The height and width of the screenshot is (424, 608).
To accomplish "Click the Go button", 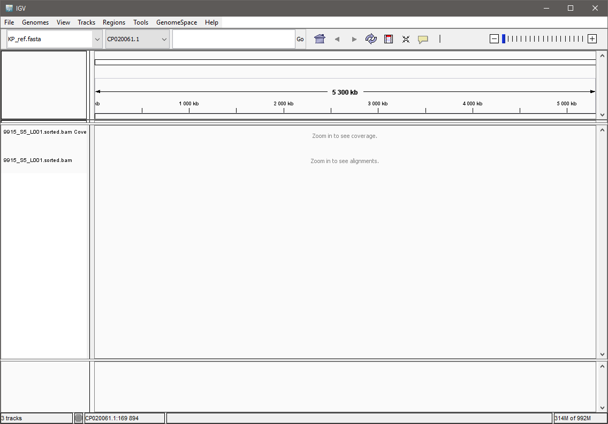I will point(300,39).
